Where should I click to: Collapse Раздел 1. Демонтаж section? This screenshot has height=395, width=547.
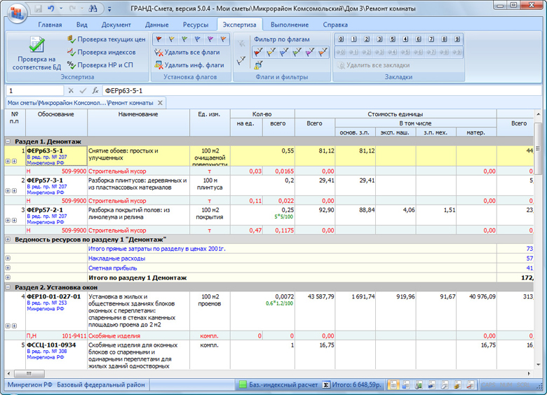click(8, 141)
